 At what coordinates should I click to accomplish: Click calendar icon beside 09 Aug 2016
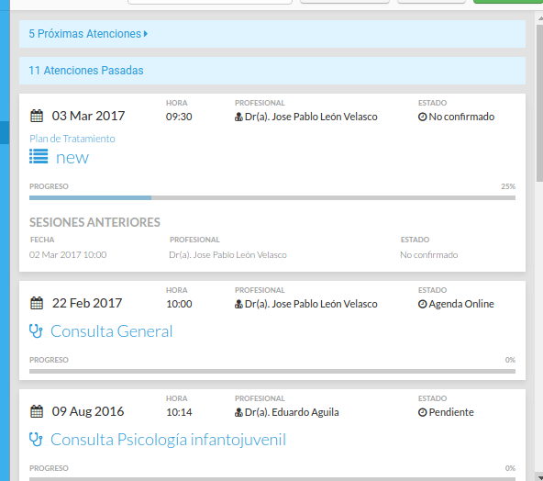coord(37,411)
